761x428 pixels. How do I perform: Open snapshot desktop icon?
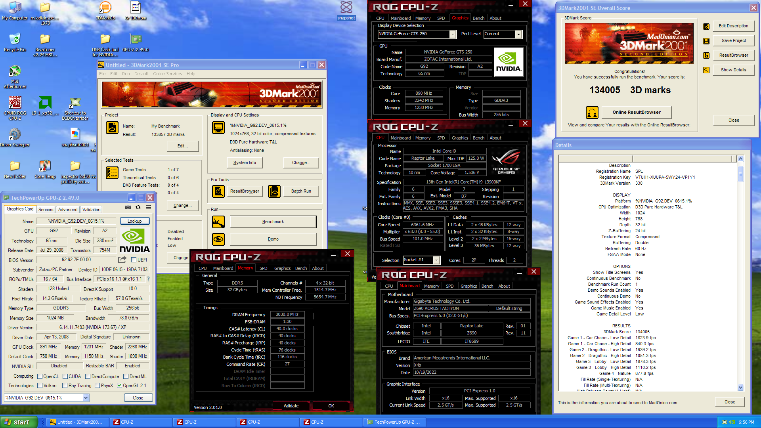click(346, 11)
